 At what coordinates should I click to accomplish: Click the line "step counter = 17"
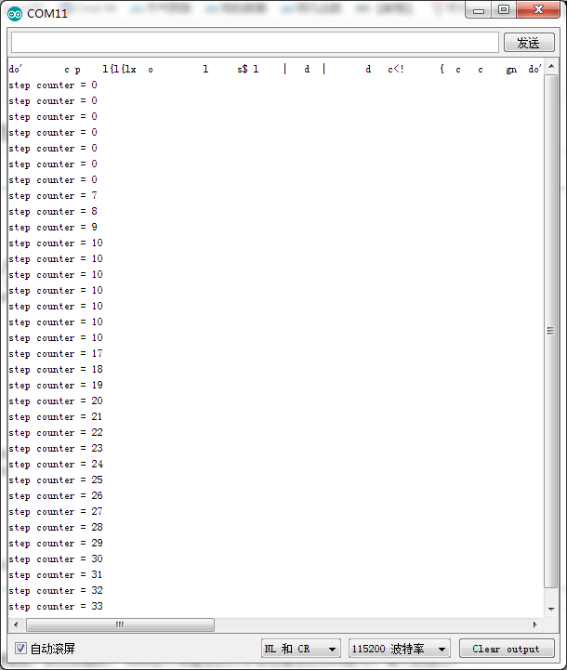click(56, 354)
